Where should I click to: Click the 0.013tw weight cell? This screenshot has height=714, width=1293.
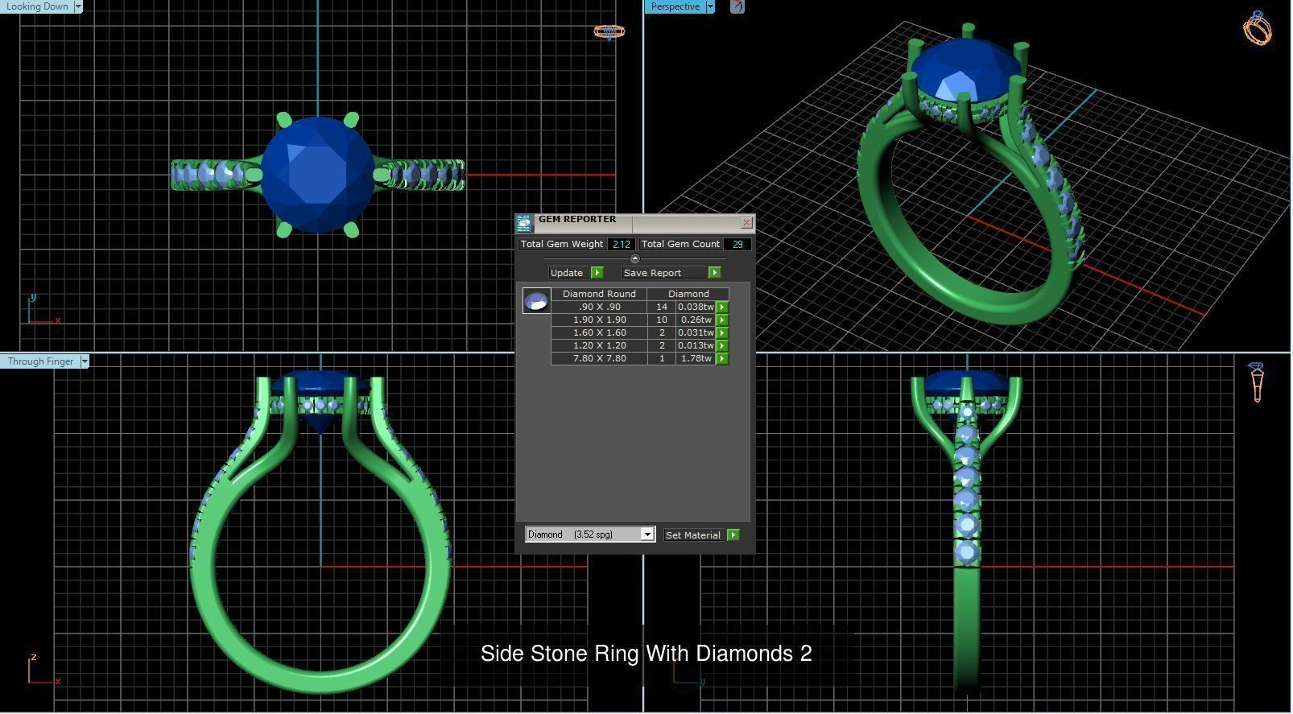tap(696, 345)
